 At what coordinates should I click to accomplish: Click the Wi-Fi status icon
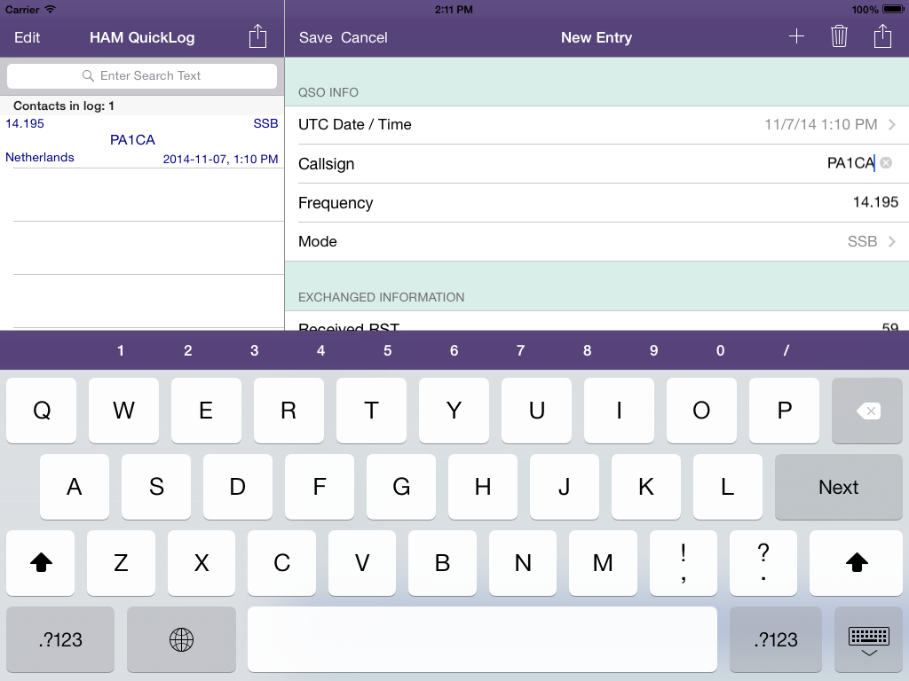point(51,9)
